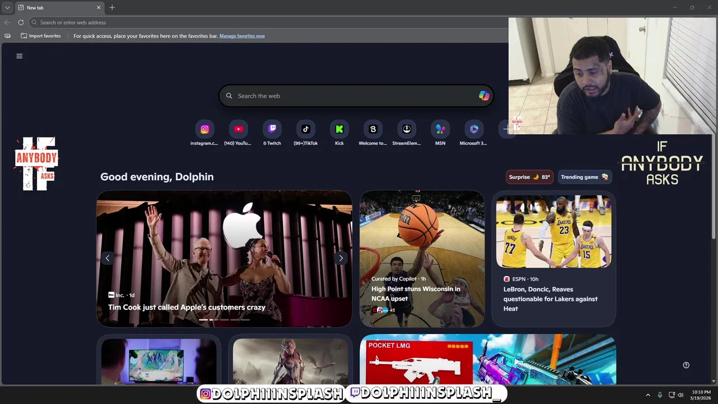The width and height of the screenshot is (718, 404).
Task: Focus the browser address bar
Action: point(268,22)
